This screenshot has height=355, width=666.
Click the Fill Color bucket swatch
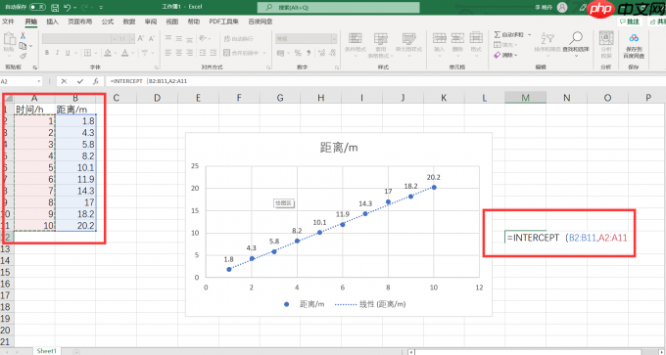(108, 53)
